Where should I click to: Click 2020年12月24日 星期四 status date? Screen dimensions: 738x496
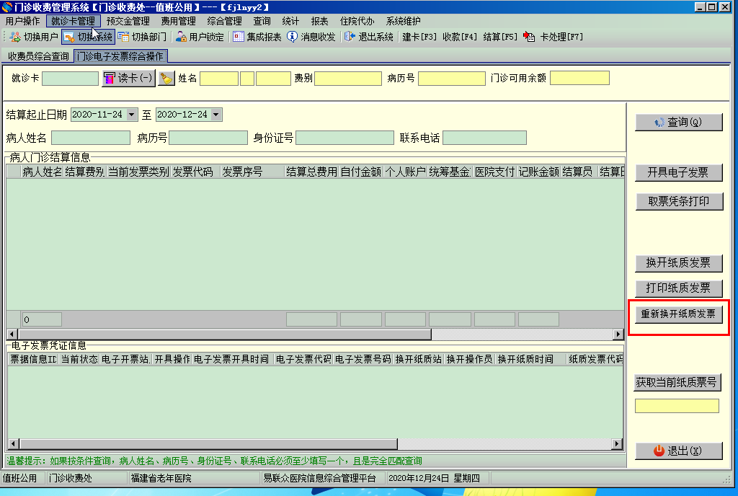click(434, 478)
